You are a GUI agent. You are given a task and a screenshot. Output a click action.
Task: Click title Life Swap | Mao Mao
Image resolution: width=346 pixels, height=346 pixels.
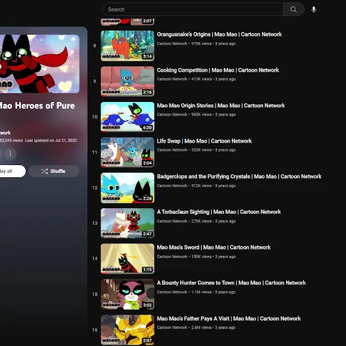tap(205, 141)
